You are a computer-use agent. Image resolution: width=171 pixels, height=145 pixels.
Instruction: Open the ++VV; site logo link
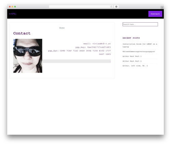(13, 14)
